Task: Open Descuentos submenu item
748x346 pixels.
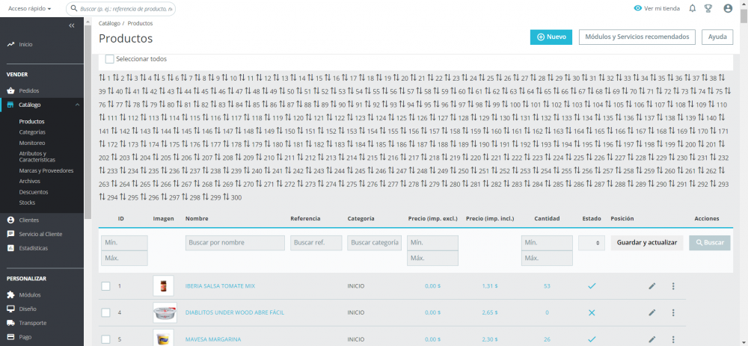Action: [x=34, y=192]
